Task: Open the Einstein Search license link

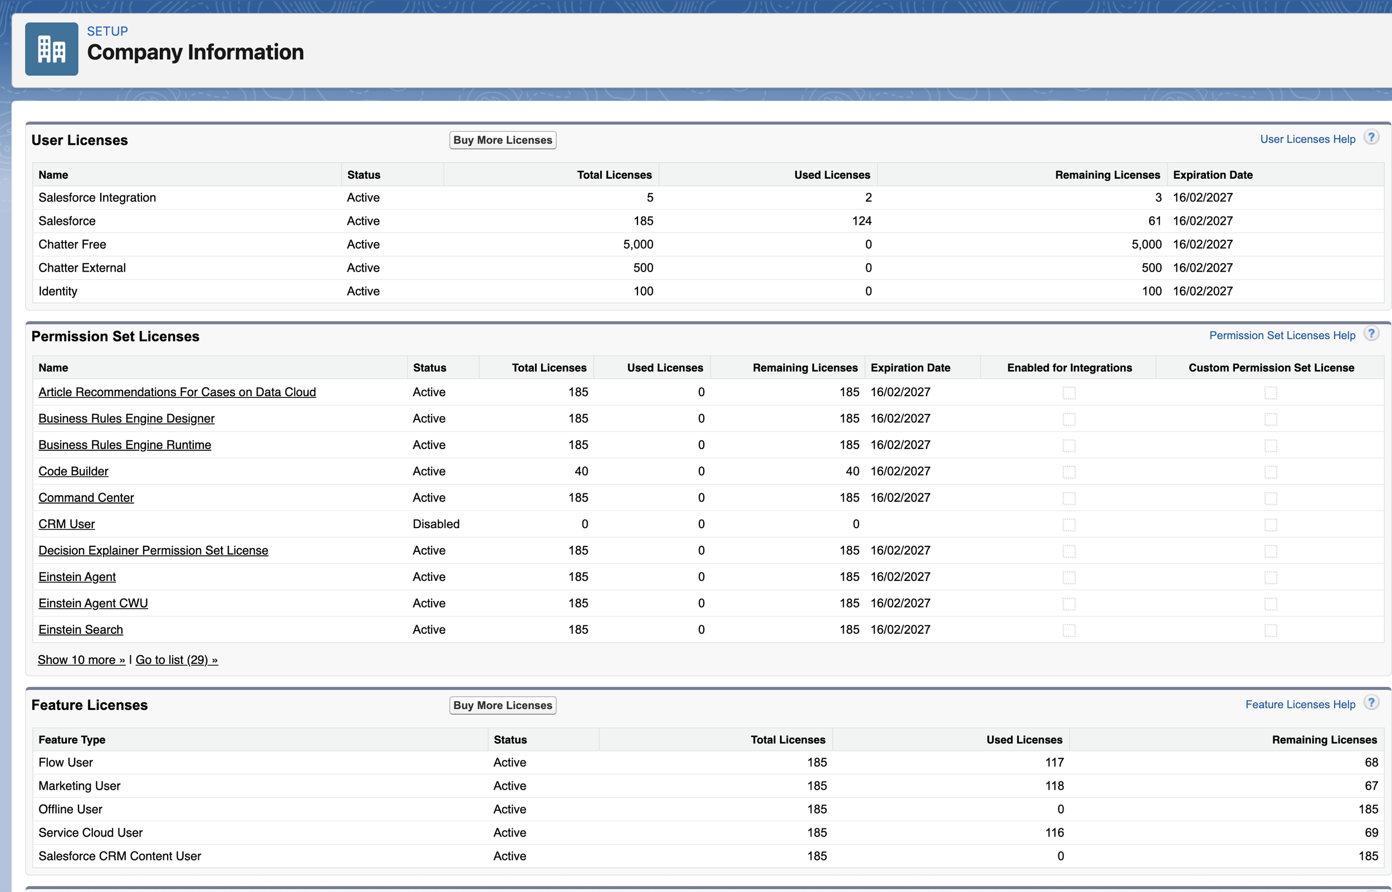Action: 81,629
